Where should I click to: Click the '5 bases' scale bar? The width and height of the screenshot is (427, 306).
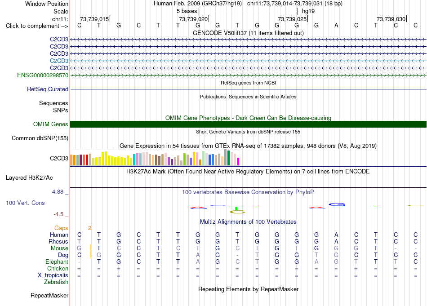point(249,11)
